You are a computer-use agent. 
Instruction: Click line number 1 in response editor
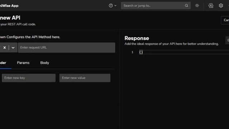coord(132,52)
